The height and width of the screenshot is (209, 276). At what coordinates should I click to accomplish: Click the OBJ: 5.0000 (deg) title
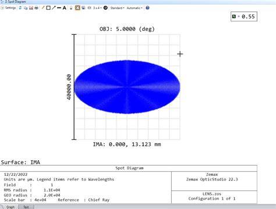tap(127, 29)
